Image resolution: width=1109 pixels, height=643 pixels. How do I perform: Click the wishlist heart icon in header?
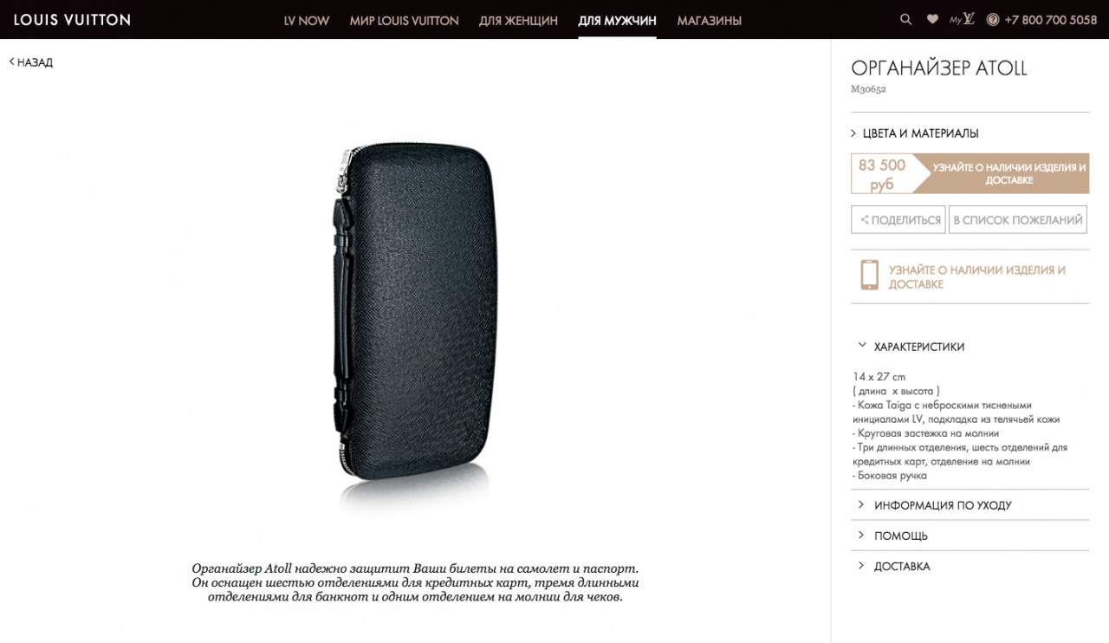point(932,19)
